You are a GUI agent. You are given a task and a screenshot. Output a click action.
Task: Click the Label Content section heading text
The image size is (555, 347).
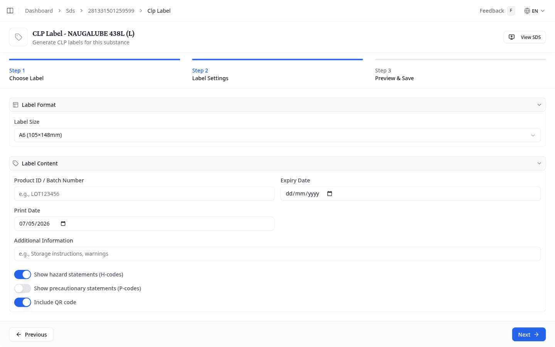pyautogui.click(x=40, y=163)
